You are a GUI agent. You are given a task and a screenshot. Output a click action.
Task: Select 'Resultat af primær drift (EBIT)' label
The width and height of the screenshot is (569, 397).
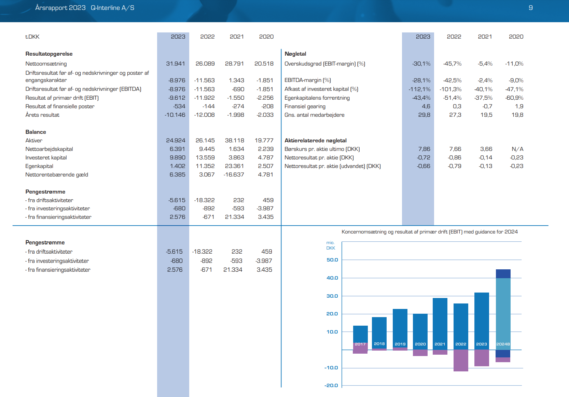pyautogui.click(x=62, y=98)
